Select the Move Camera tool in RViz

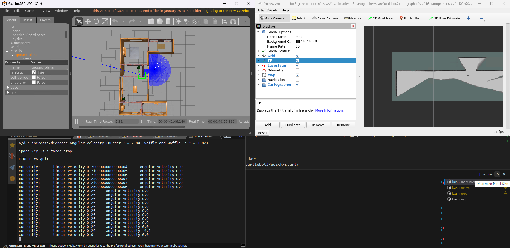click(x=274, y=18)
